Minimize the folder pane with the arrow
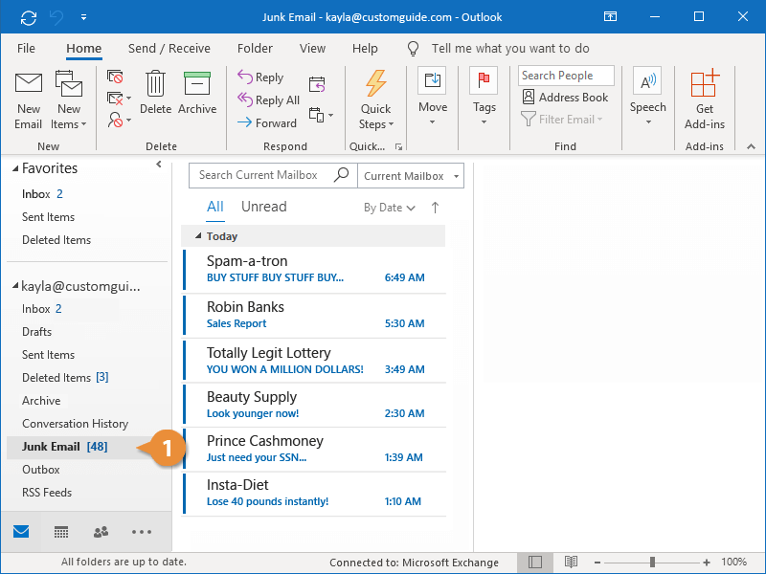766x574 pixels. pos(159,165)
